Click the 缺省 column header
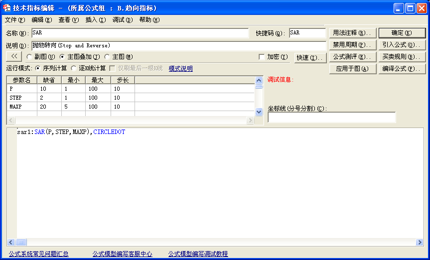The width and height of the screenshot is (430, 260). coord(49,80)
